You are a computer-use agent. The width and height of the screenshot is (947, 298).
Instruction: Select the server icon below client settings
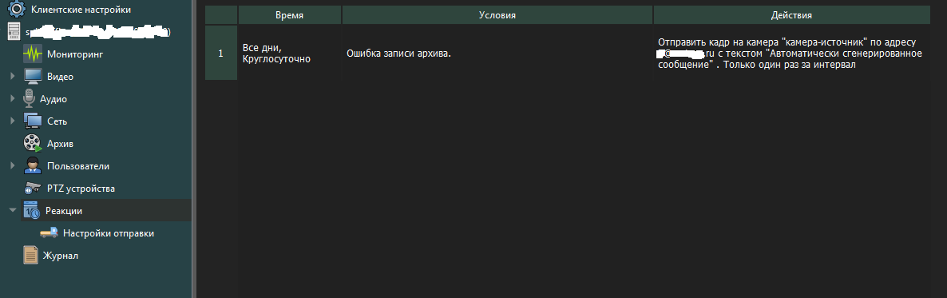[14, 31]
